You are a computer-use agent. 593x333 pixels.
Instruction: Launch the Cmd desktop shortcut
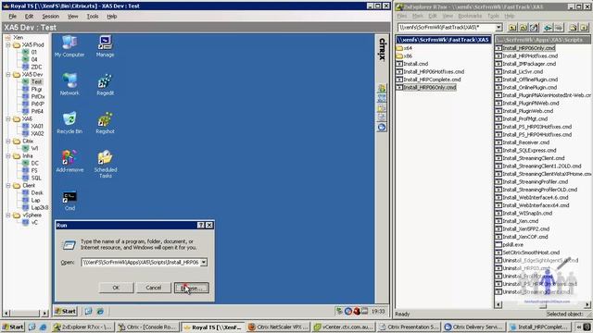point(69,201)
